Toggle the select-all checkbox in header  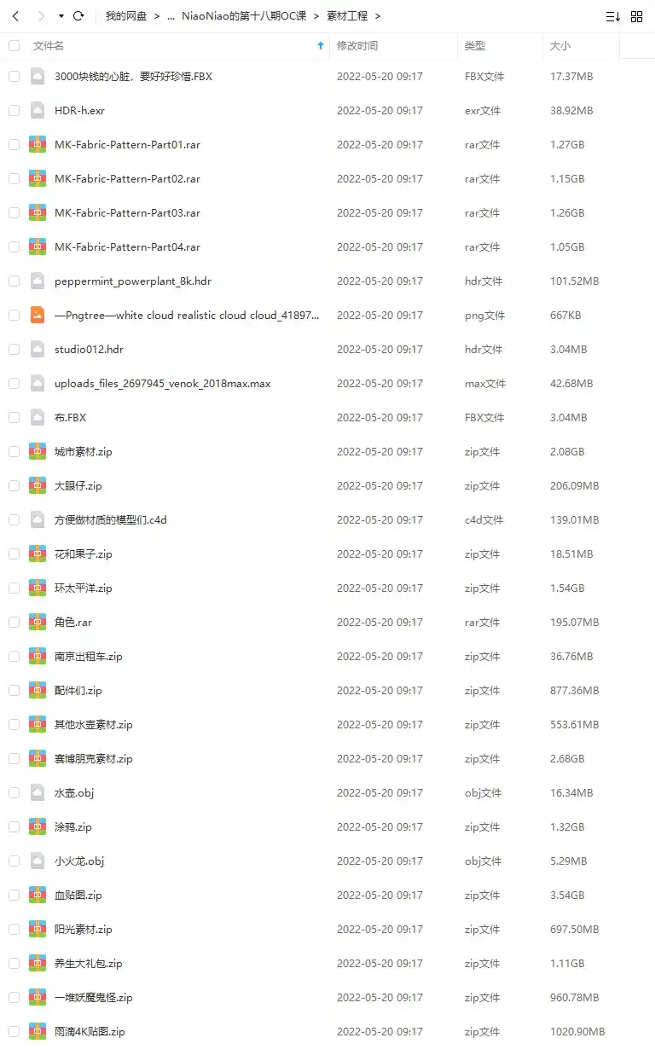click(x=14, y=45)
